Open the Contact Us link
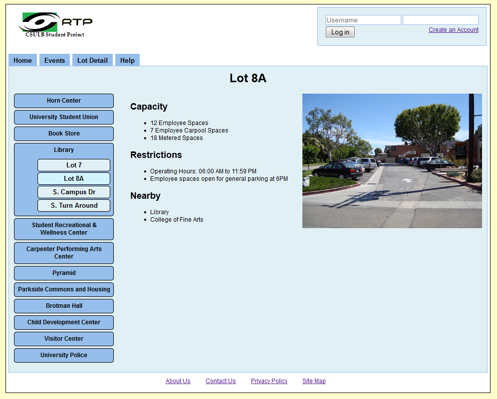This screenshot has width=497, height=399. point(221,381)
